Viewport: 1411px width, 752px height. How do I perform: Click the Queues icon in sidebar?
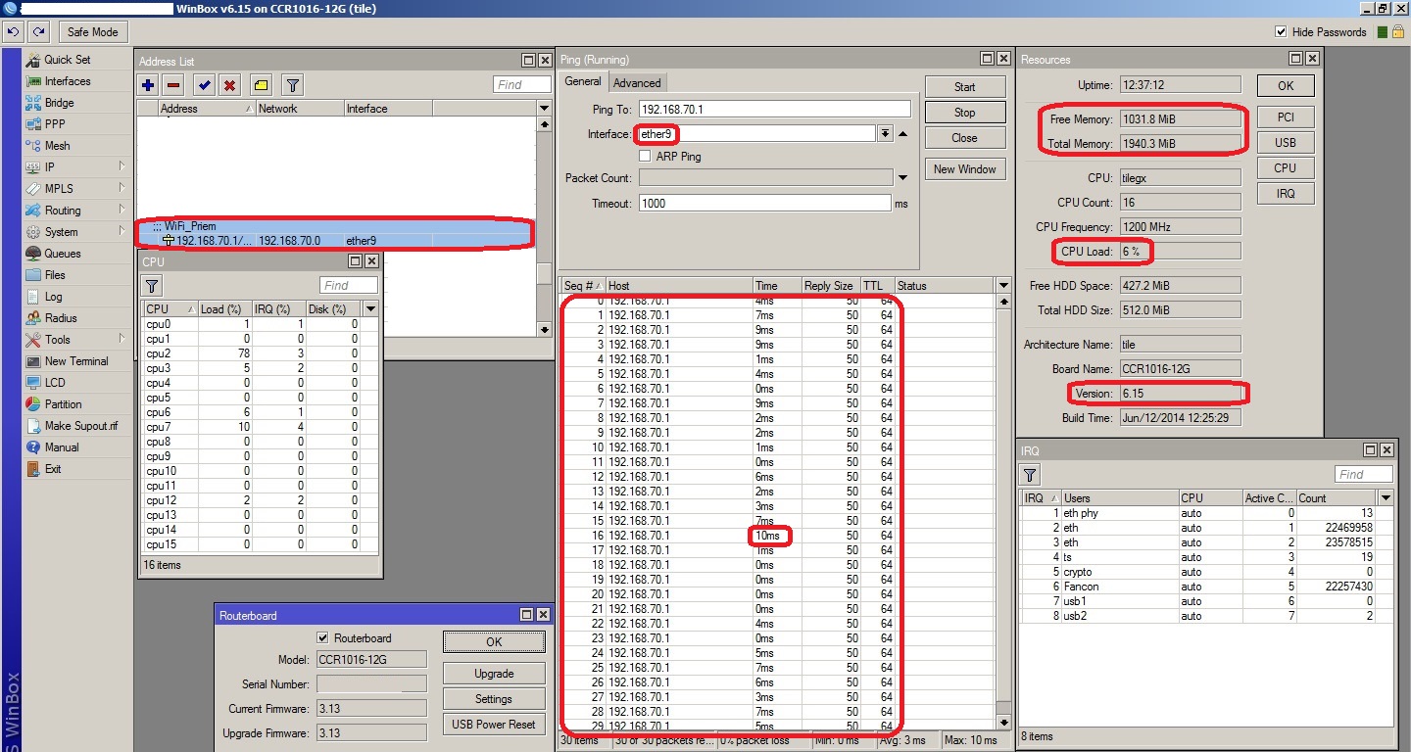pos(33,254)
